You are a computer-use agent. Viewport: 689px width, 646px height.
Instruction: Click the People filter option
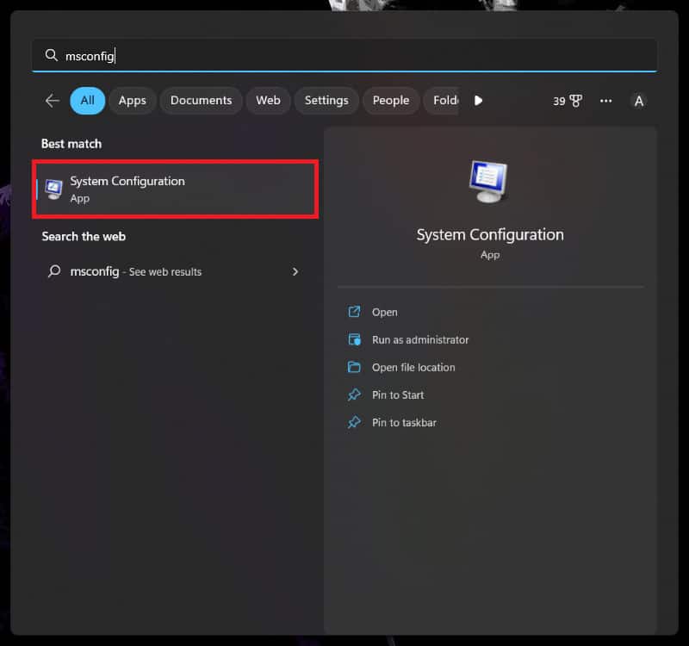[x=391, y=101]
